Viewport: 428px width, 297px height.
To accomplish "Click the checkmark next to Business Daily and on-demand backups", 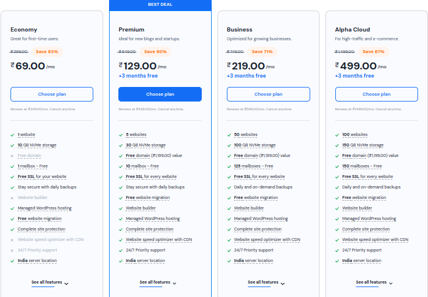I will (229, 187).
